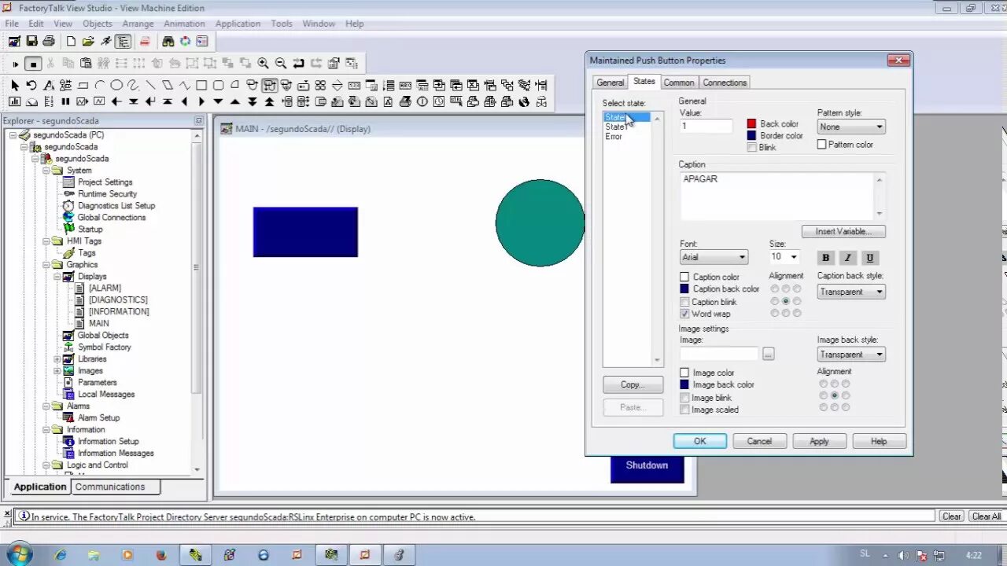The width and height of the screenshot is (1007, 566).
Task: Select the Freehand drawing tool
Action: (134, 85)
